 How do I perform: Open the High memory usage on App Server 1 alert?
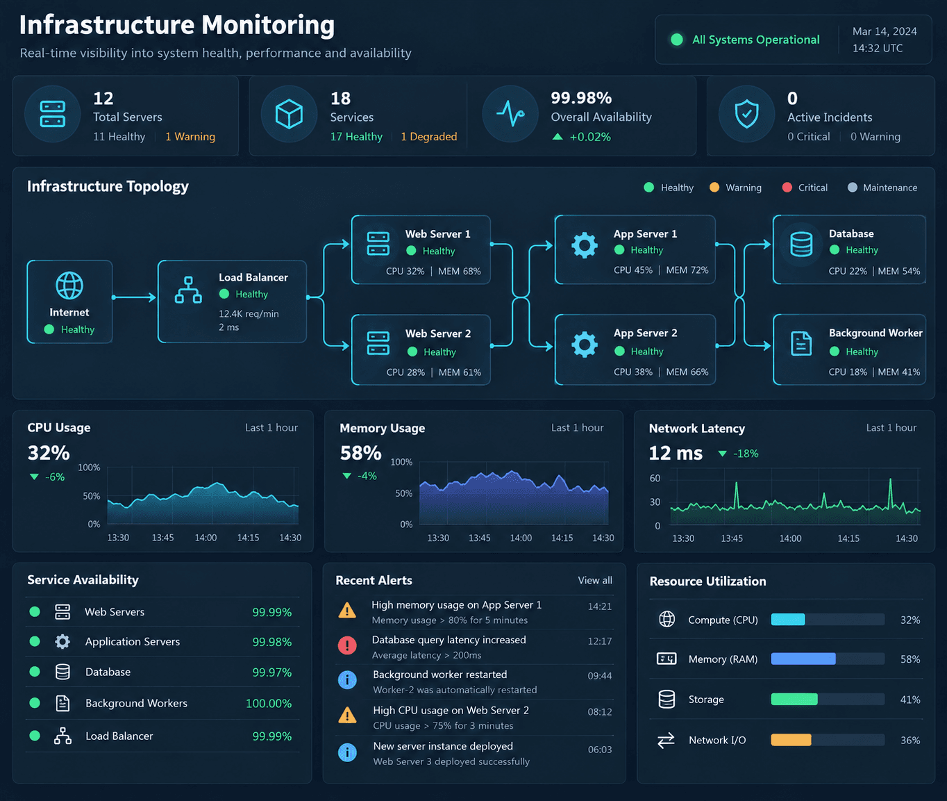pos(474,612)
